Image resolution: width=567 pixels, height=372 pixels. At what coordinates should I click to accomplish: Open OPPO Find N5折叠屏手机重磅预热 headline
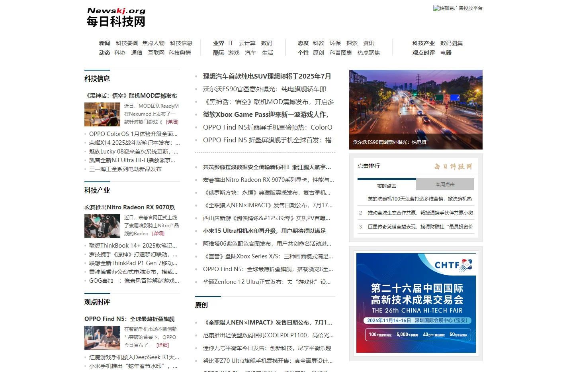[268, 127]
